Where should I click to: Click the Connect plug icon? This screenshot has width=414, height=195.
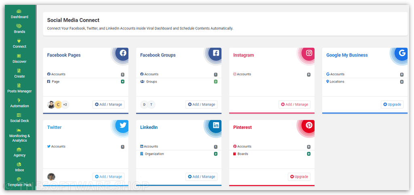click(19, 41)
